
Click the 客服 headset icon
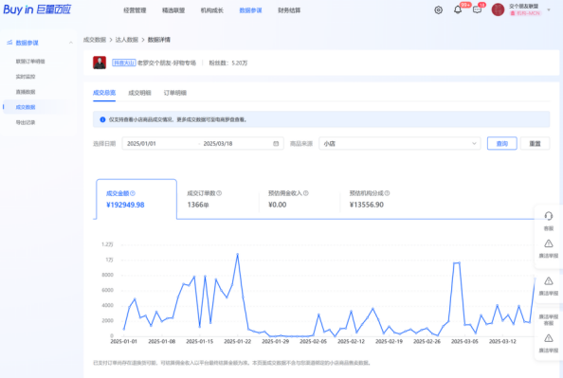coord(548,216)
